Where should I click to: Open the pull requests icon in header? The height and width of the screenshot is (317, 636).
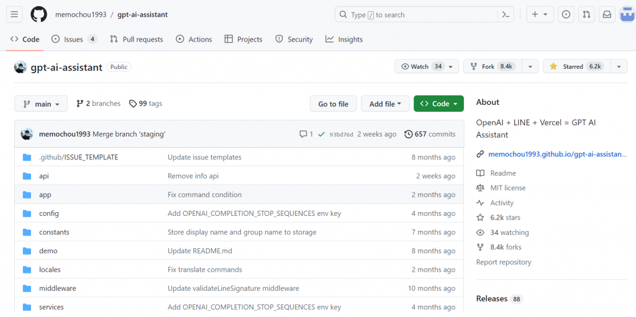tap(586, 15)
